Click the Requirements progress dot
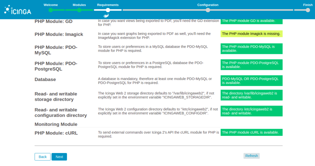Screen dimensions: 315x166 tap(108, 10)
